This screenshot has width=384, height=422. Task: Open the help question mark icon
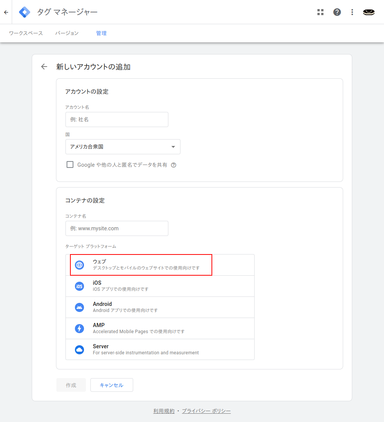tap(337, 12)
